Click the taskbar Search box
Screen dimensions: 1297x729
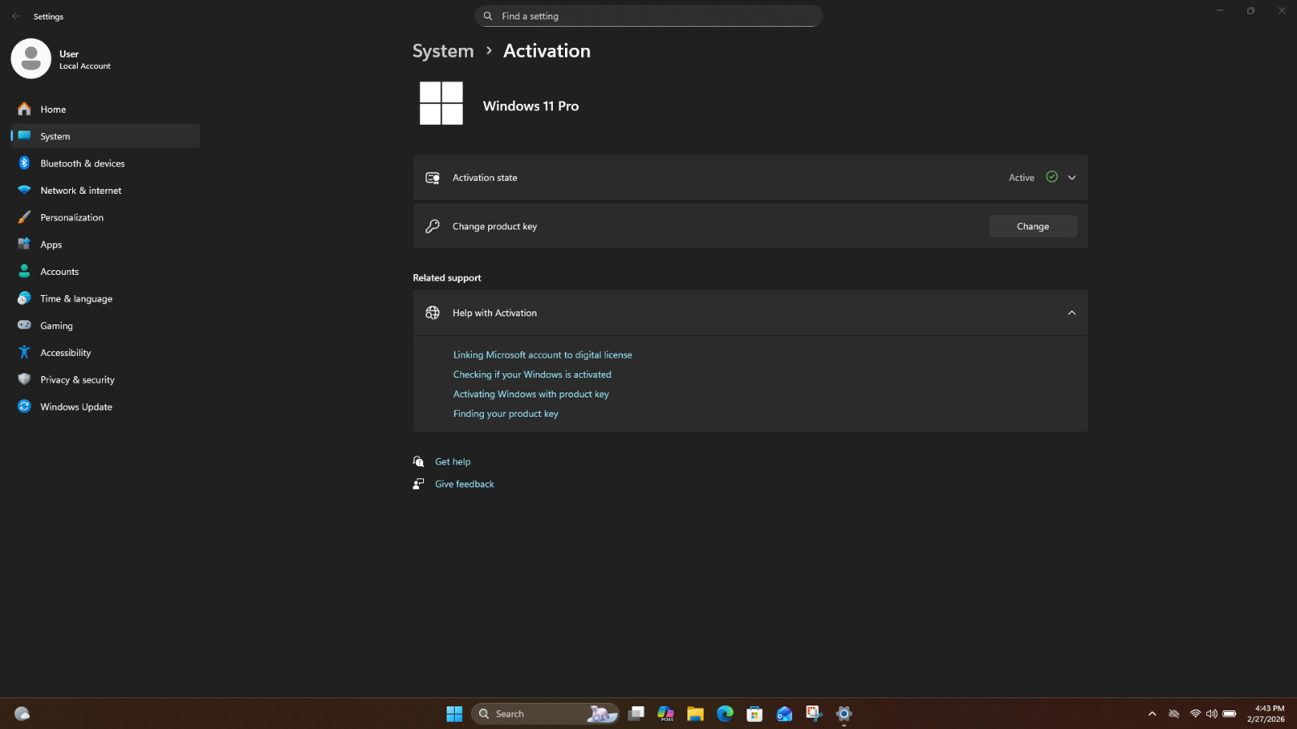pyautogui.click(x=545, y=714)
